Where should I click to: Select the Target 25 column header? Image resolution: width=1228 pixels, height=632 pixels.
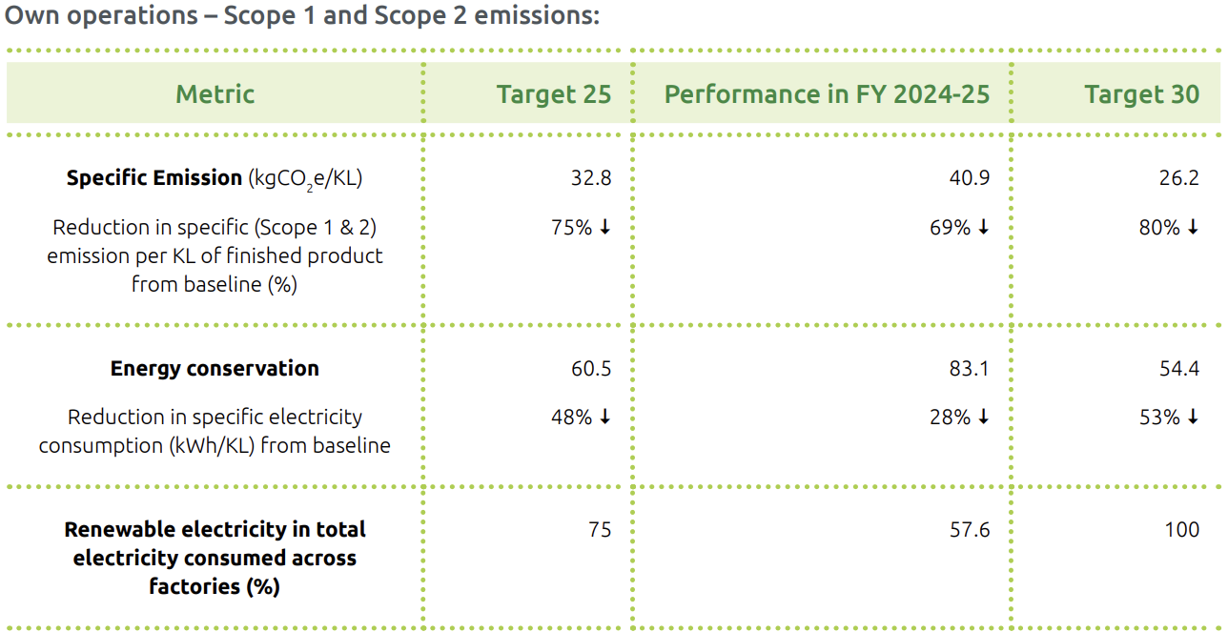pos(553,94)
